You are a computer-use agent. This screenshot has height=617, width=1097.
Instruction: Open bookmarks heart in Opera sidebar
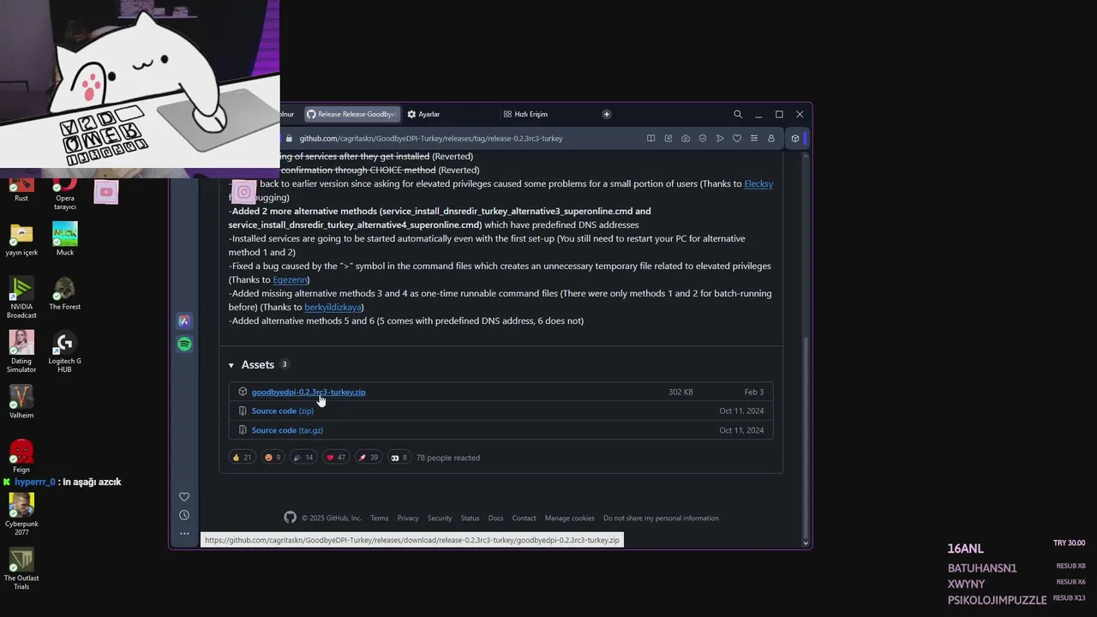tap(184, 497)
